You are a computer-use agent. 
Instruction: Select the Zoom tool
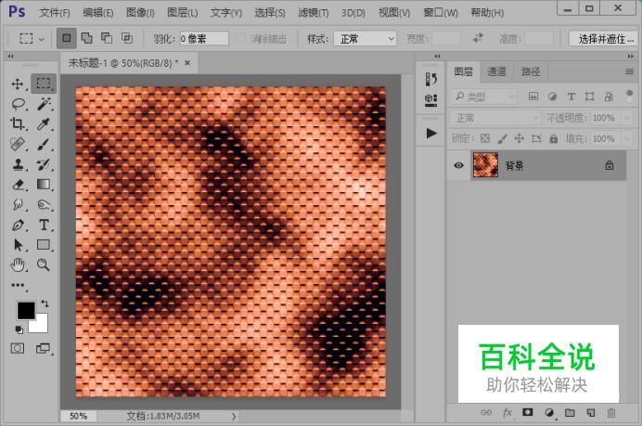[x=44, y=265]
